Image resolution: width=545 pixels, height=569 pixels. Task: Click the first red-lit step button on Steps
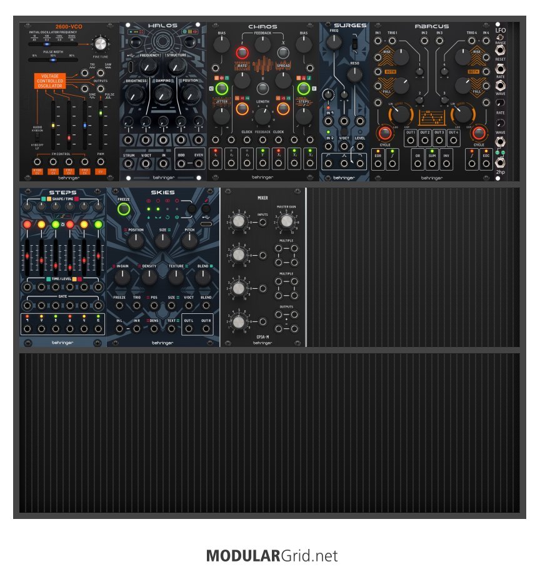pos(27,224)
